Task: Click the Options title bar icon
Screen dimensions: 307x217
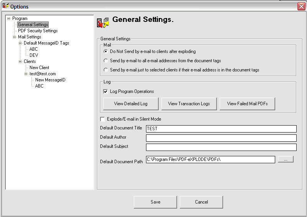Action: point(6,6)
